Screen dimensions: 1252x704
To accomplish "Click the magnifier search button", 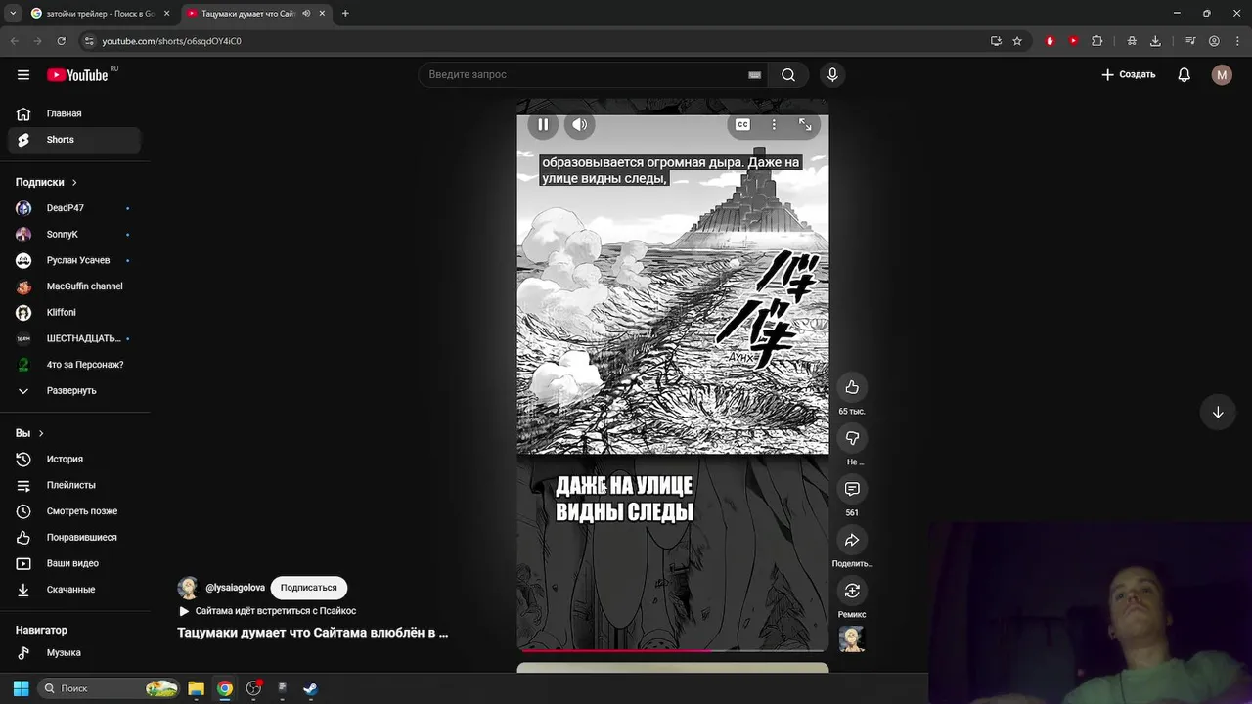I will (788, 74).
